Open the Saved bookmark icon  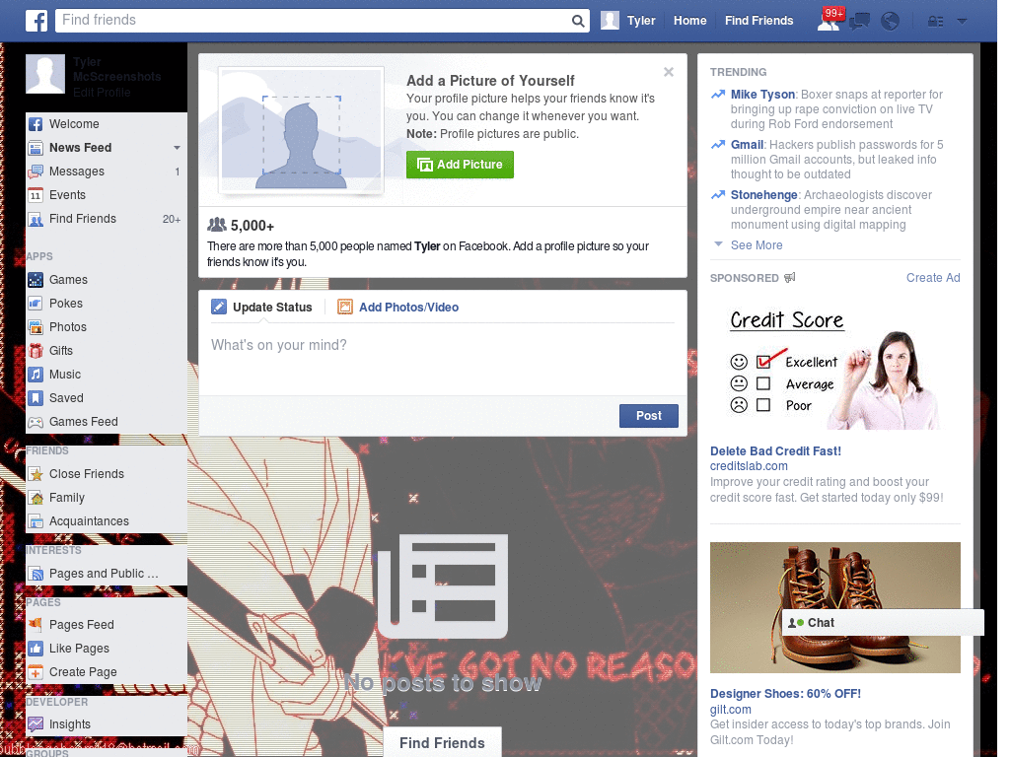coord(36,398)
